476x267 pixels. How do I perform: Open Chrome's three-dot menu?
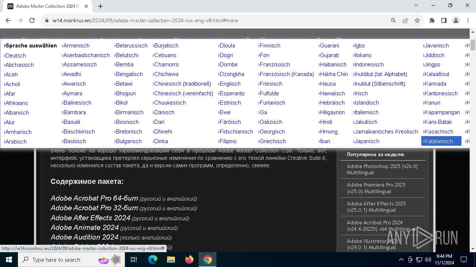tap(467, 20)
